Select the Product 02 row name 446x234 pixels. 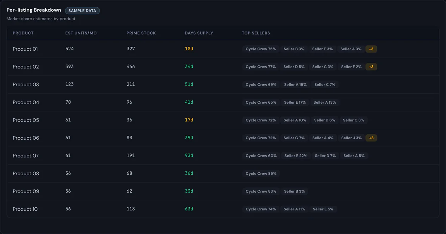(26, 67)
